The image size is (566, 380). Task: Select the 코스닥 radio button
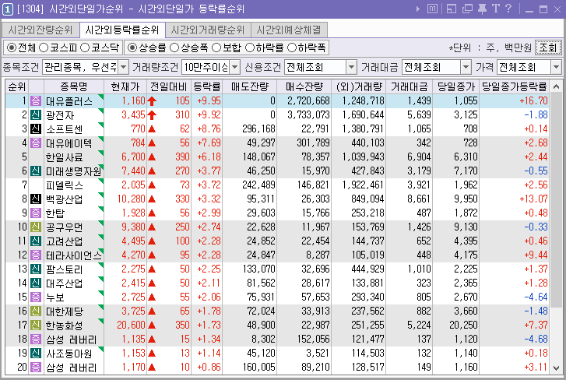tap(85, 47)
